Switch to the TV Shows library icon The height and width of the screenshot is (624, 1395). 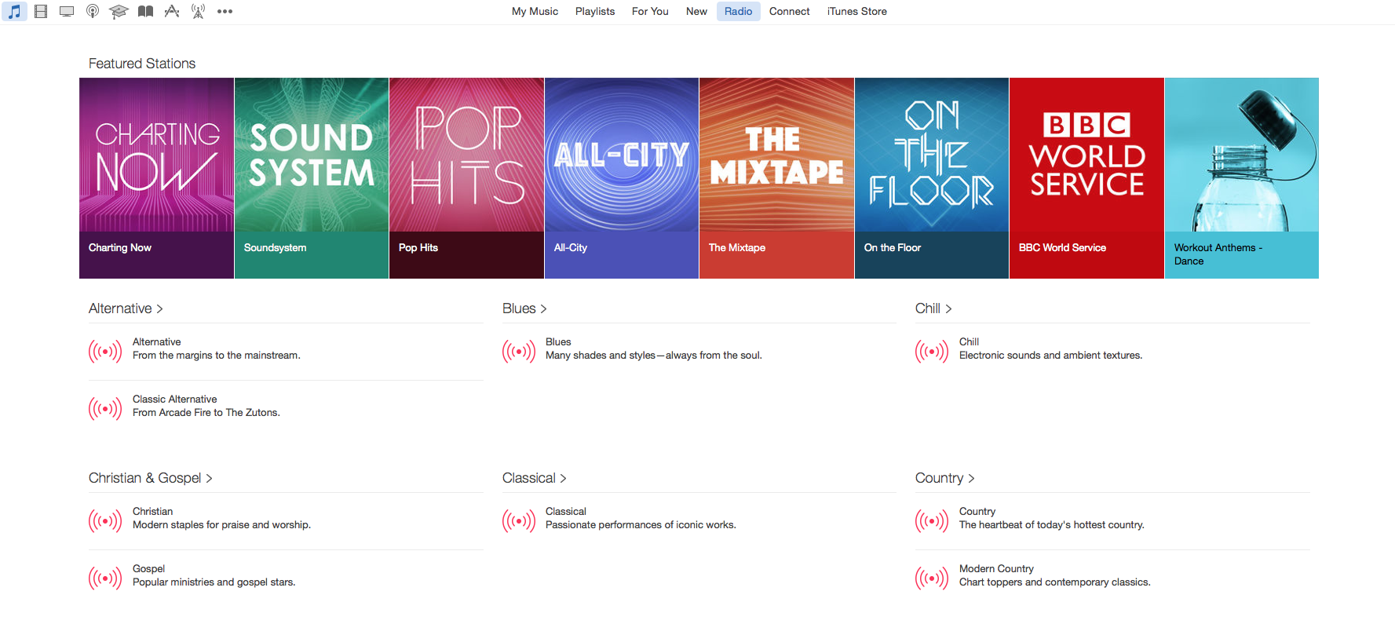pyautogui.click(x=67, y=12)
